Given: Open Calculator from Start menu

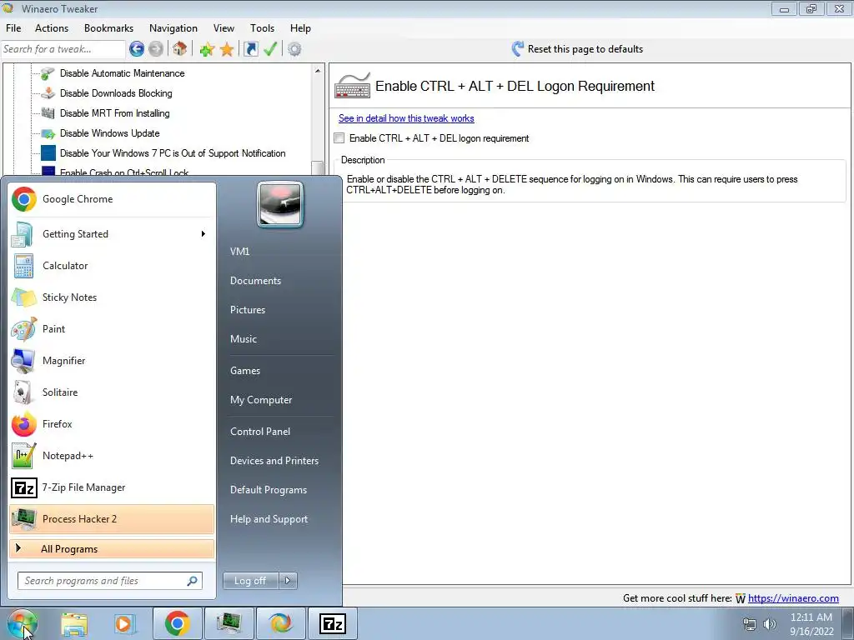Looking at the screenshot, I should [x=111, y=266].
